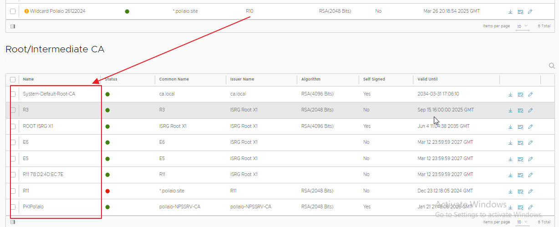Toggle column chooser below top certificate table

pos(13,26)
